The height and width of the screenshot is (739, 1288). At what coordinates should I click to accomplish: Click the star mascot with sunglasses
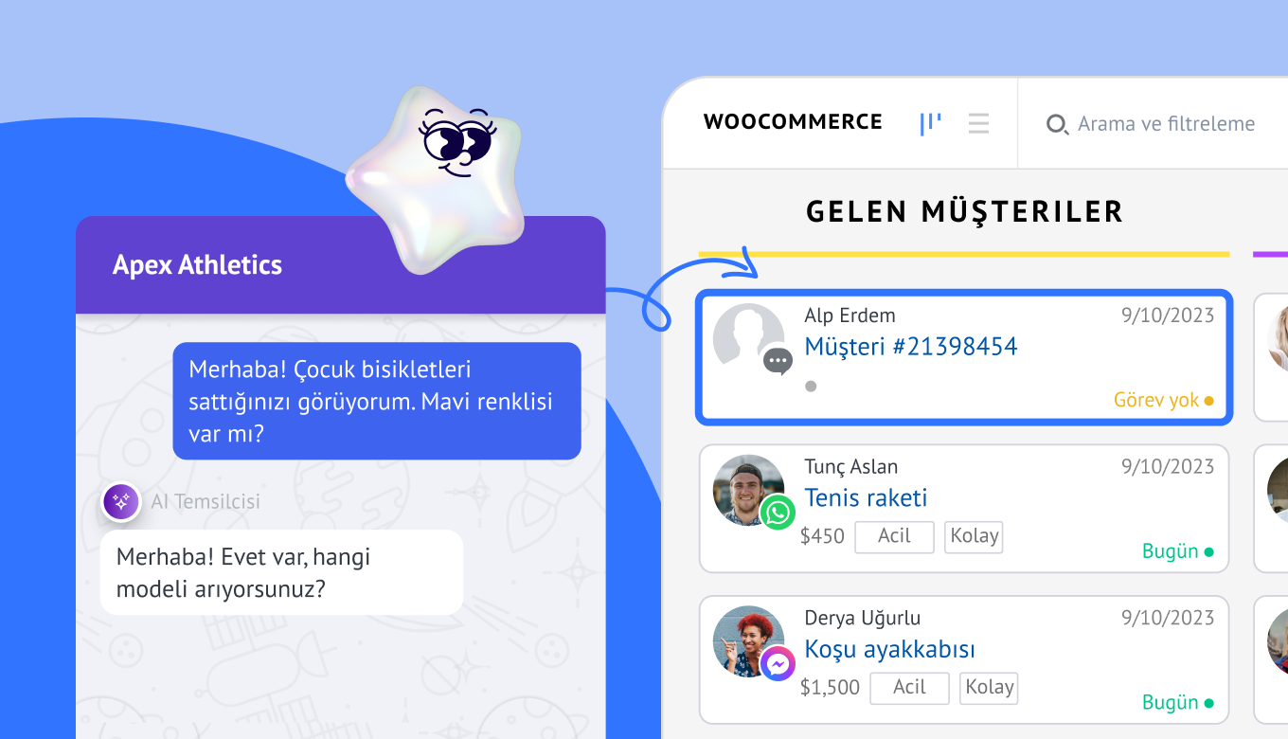point(438,180)
